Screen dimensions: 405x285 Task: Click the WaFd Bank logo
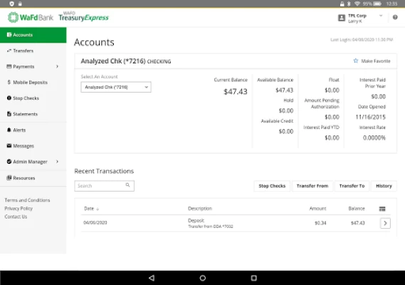[31, 17]
